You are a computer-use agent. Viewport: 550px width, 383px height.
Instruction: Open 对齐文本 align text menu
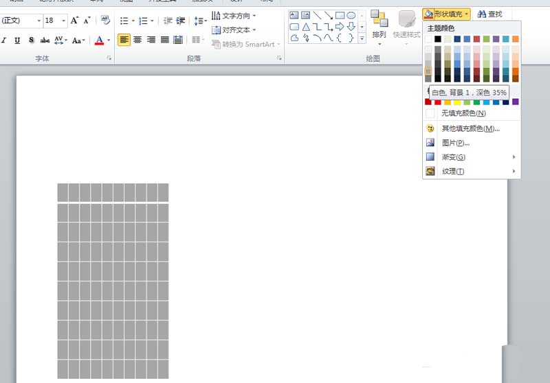(234, 30)
